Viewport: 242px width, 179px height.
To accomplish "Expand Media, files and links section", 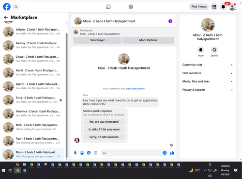I will [208, 81].
